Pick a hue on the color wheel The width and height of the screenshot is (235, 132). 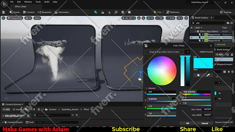pyautogui.click(x=162, y=71)
